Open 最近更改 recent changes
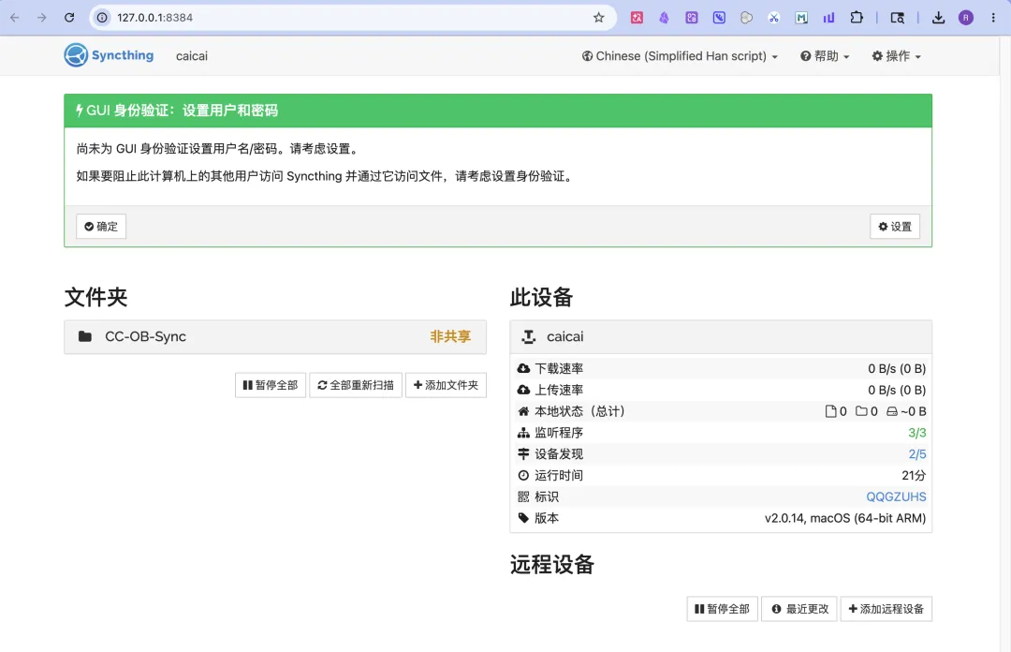 799,609
